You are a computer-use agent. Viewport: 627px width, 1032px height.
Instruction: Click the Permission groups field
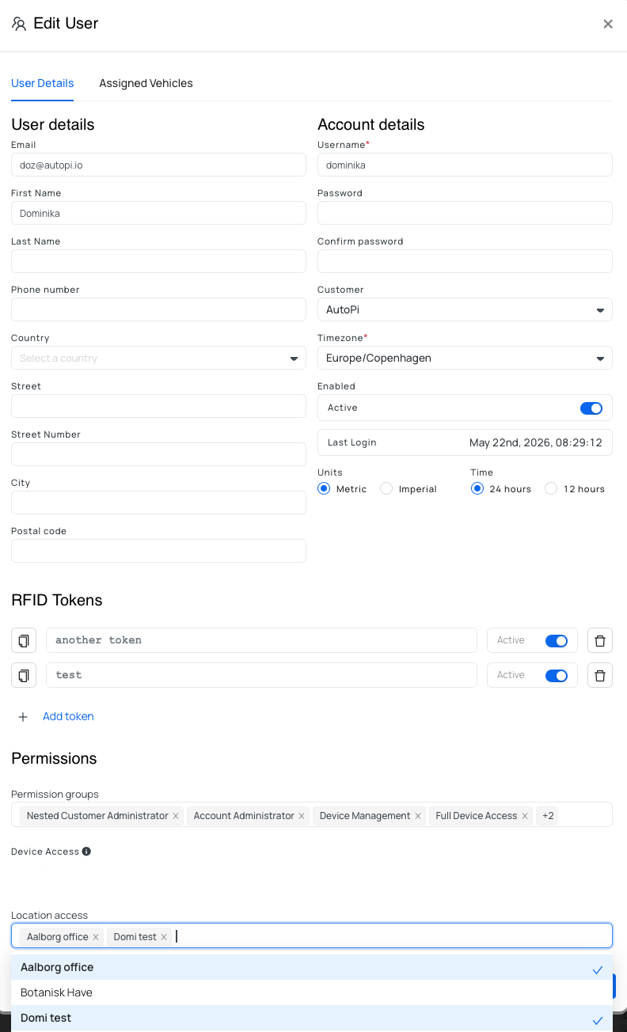point(312,815)
